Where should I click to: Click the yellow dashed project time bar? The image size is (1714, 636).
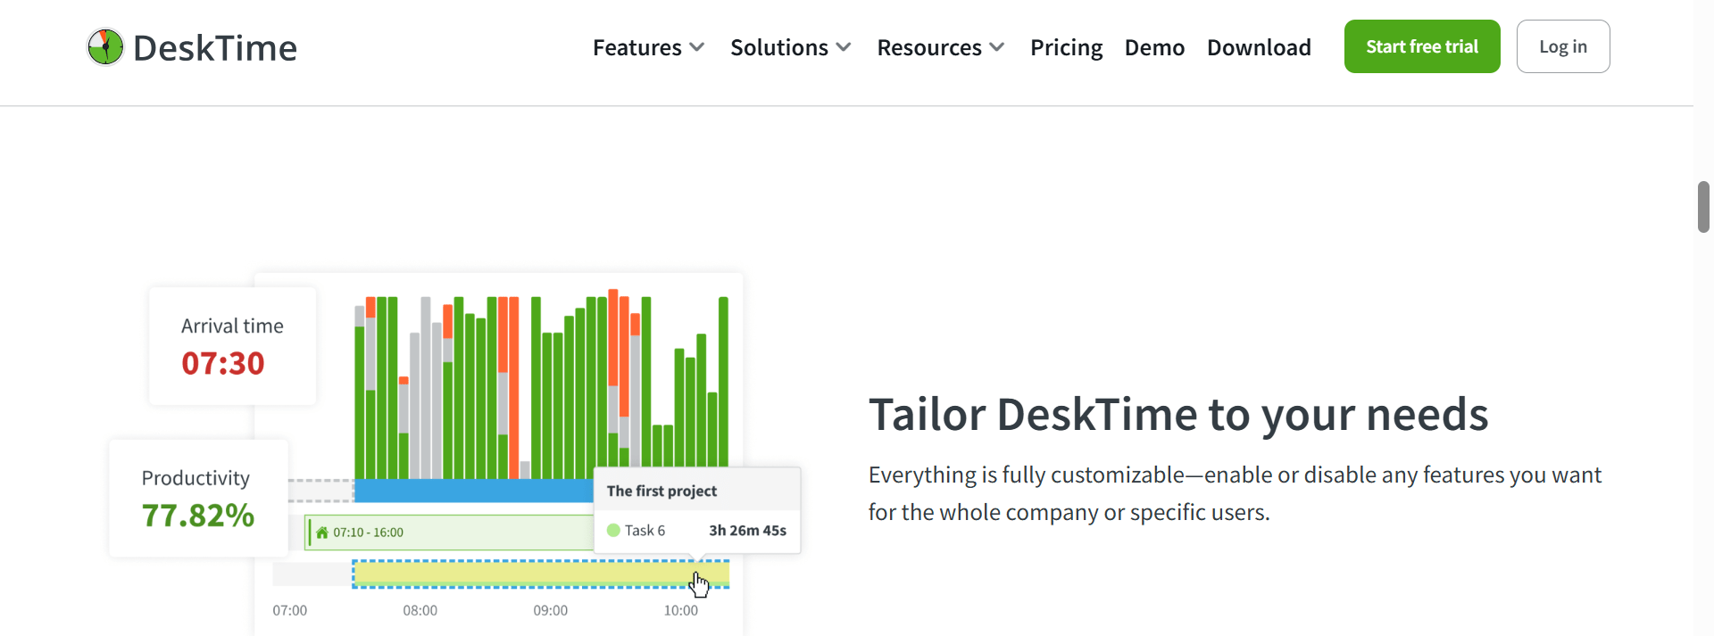pos(541,574)
